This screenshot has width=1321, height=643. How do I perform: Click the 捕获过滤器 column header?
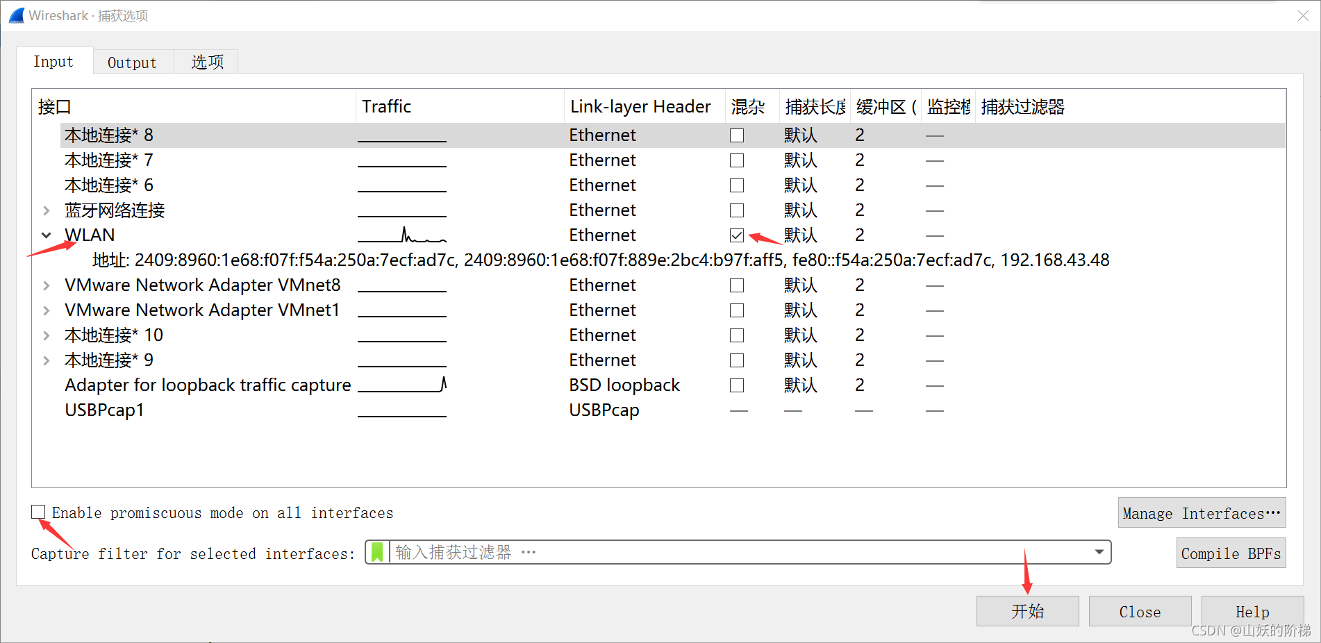click(1130, 107)
